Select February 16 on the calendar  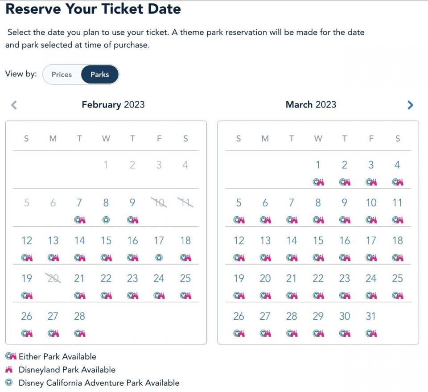point(132,240)
